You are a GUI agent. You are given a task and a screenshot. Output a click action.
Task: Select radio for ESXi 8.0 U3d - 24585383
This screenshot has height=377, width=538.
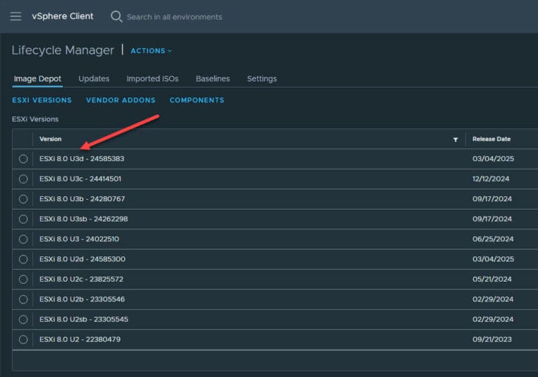[x=23, y=158]
